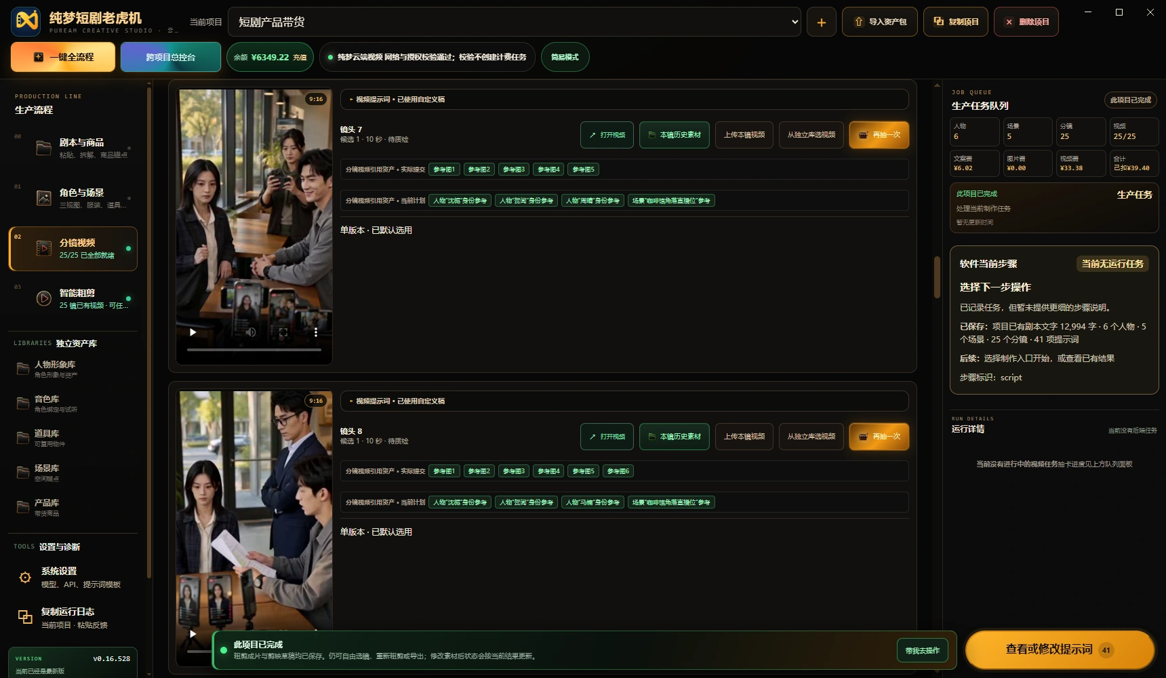
Task: Click 本镜历史素材 for 镜头 8
Action: [675, 437]
